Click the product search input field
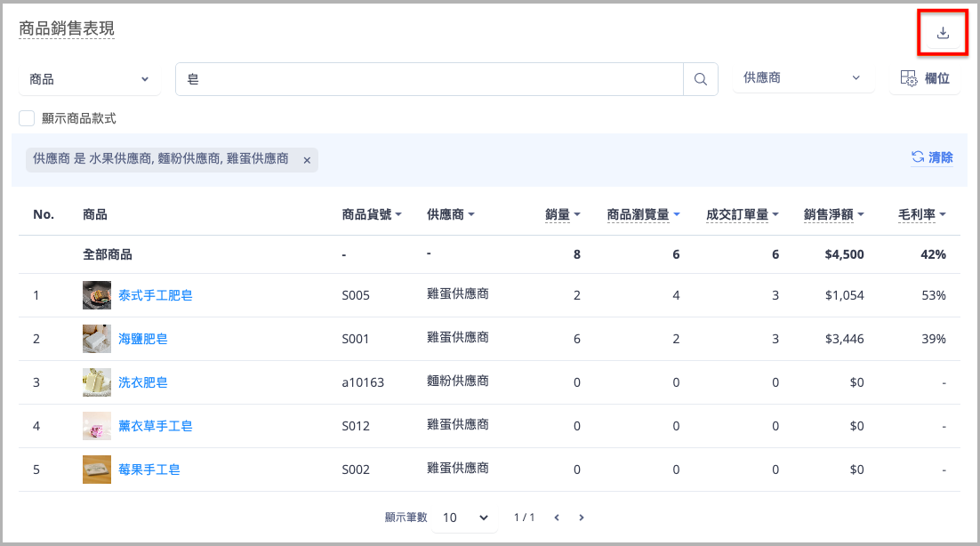The height and width of the screenshot is (546, 980). point(429,79)
